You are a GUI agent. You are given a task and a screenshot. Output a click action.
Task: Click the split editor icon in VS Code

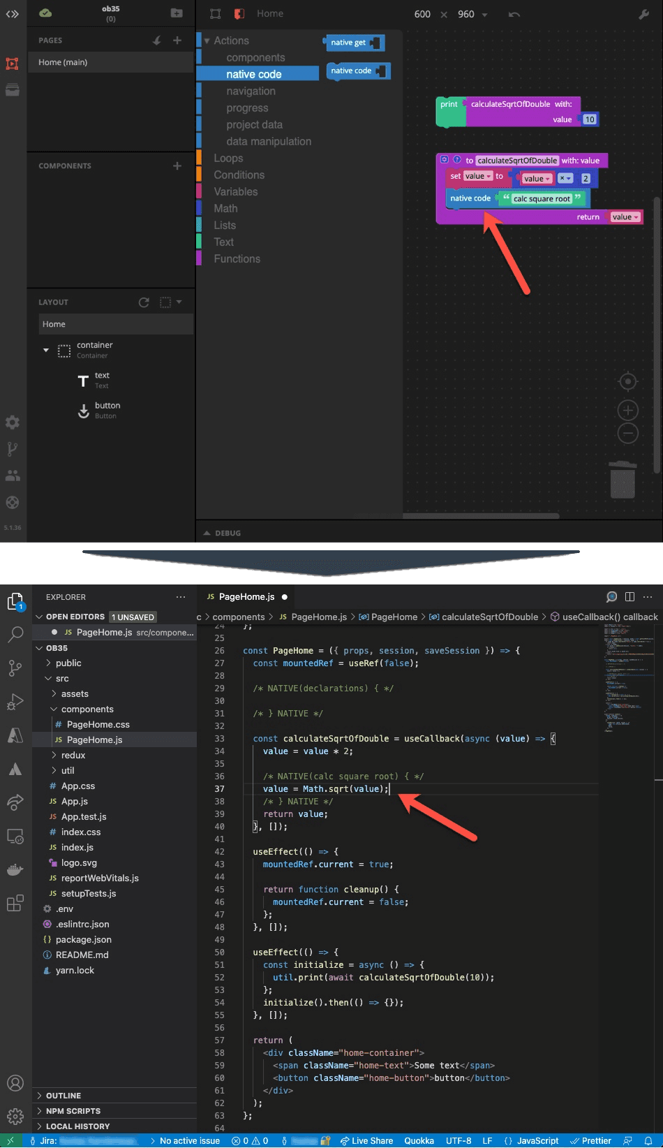(630, 596)
